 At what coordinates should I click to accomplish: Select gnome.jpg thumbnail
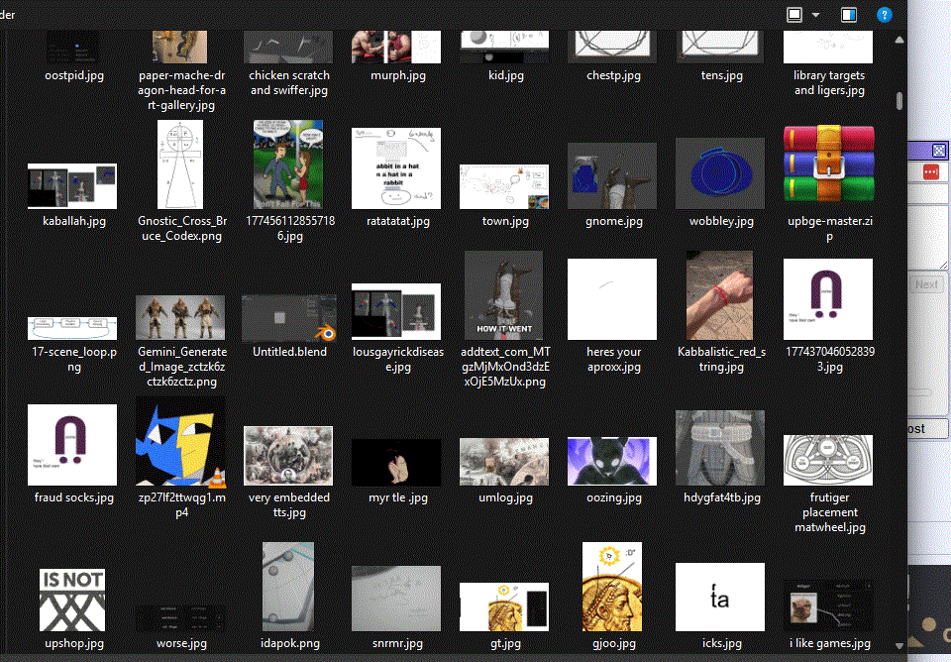612,176
